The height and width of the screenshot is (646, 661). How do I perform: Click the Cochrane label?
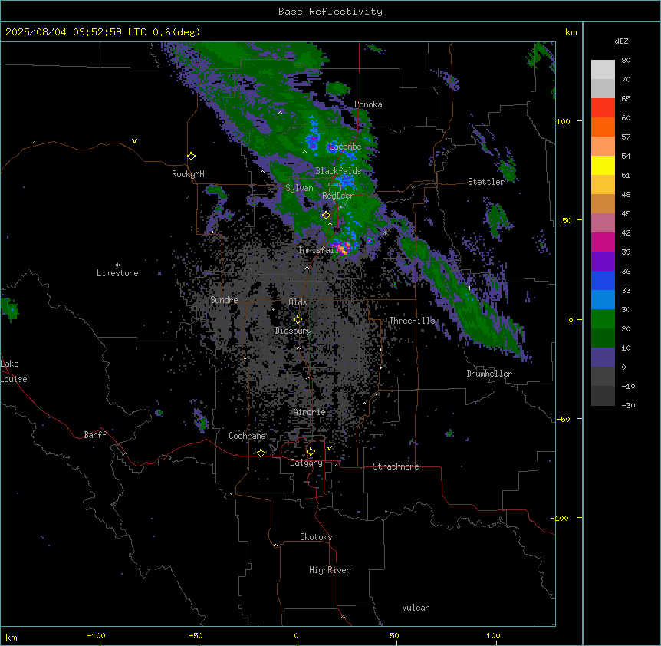[247, 436]
